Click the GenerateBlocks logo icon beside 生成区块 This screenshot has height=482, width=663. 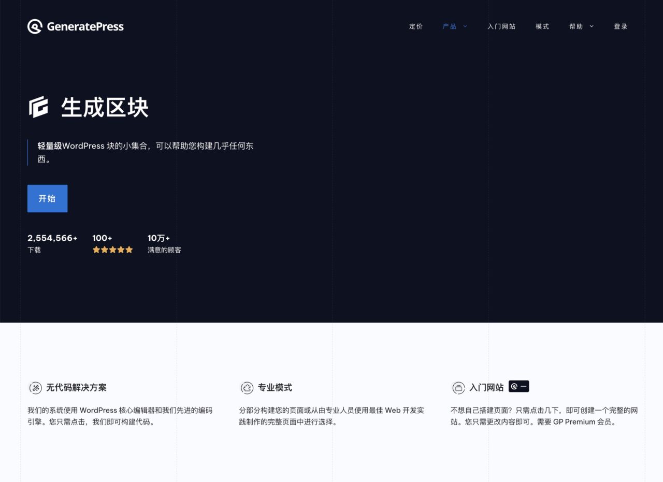[x=38, y=107]
